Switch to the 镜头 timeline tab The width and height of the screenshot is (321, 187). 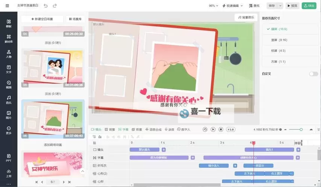point(96,129)
